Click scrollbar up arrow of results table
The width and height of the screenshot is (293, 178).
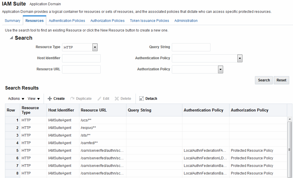290,119
